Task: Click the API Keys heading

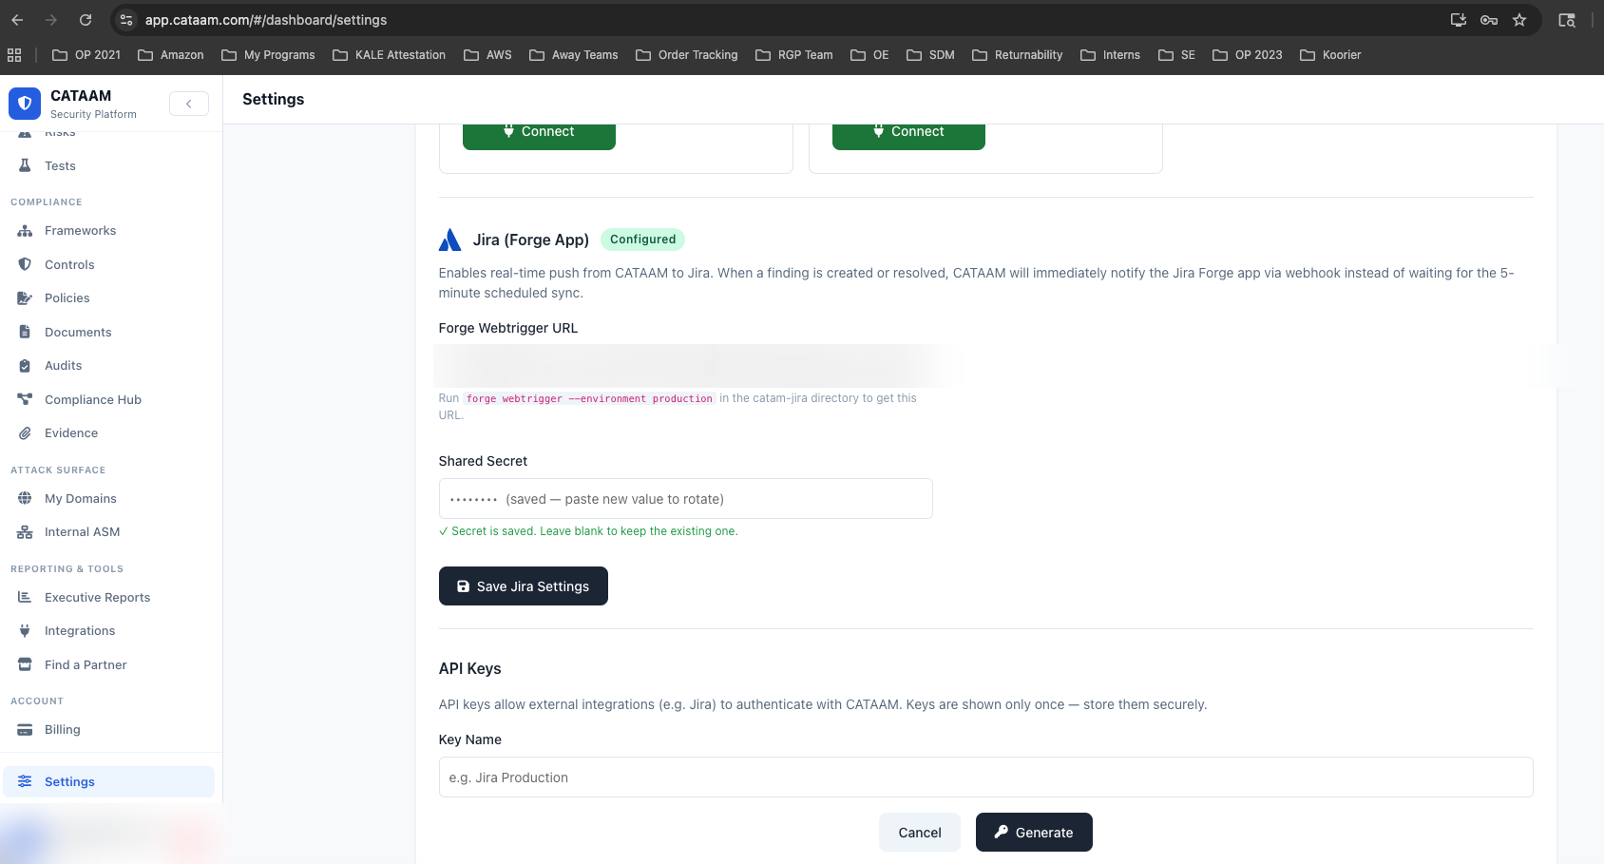Action: pyautogui.click(x=469, y=668)
